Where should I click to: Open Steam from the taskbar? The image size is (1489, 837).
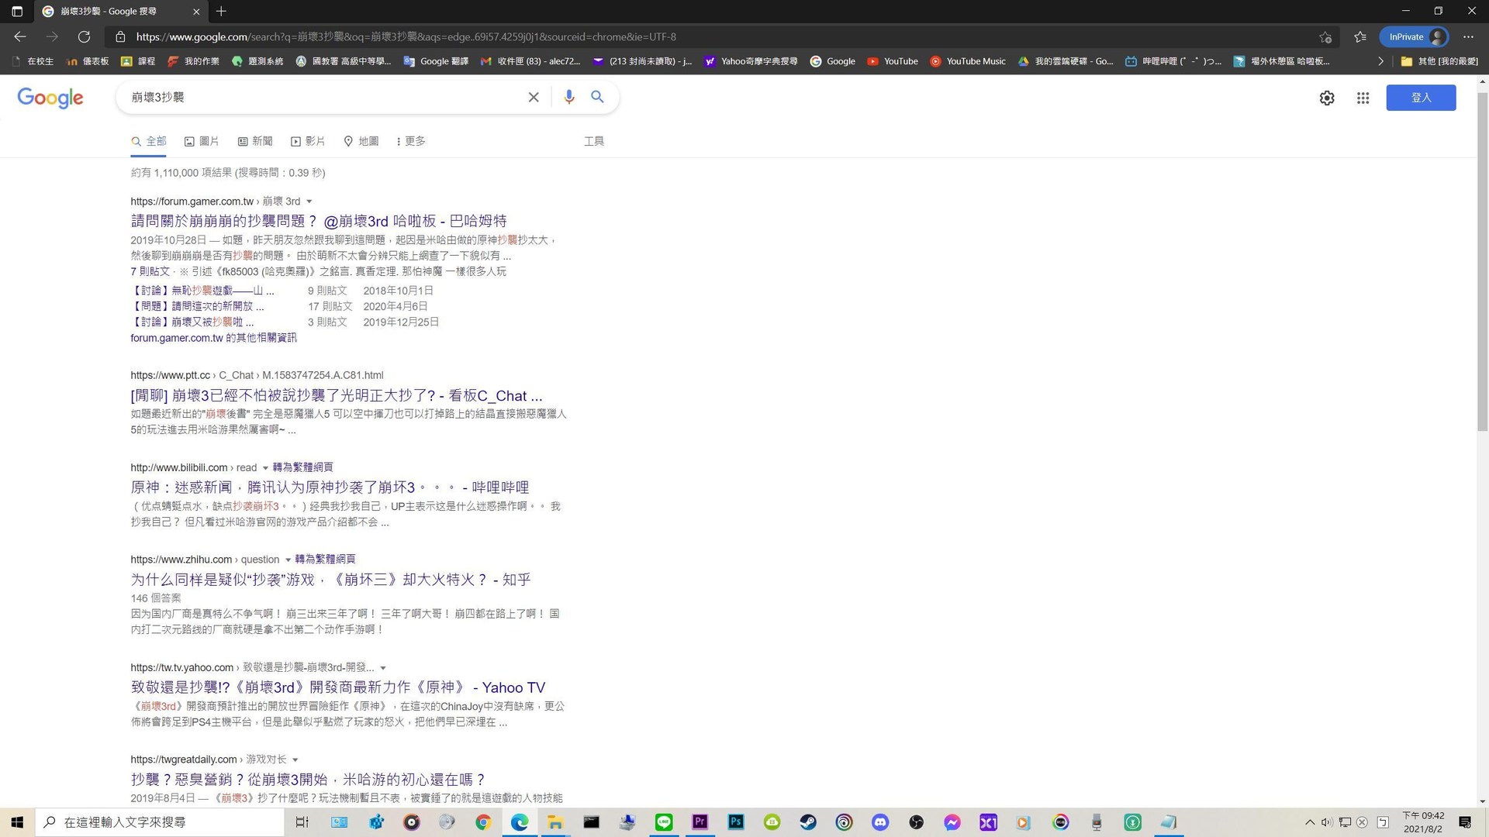tap(808, 822)
